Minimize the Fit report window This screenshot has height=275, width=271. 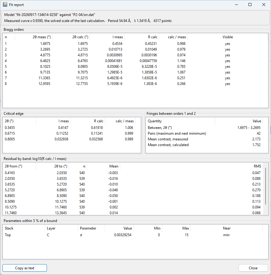click(236, 5)
